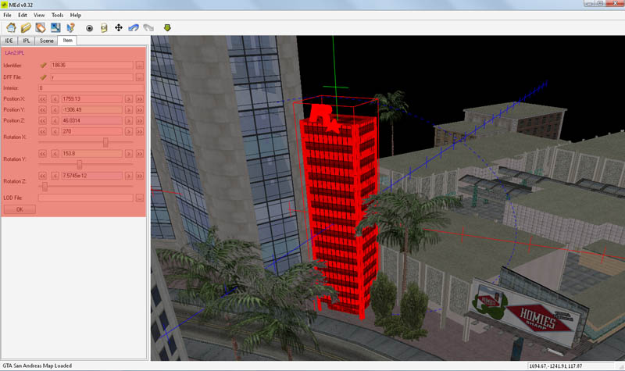Click the orange tag toolbar icon
This screenshot has width=625, height=371.
pyautogui.click(x=41, y=27)
